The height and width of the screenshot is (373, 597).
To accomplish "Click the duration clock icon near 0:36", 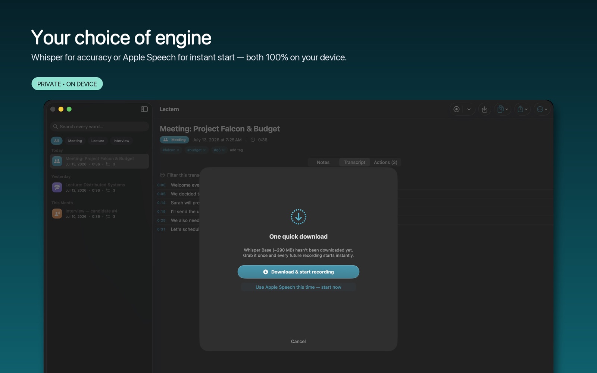I will pyautogui.click(x=253, y=140).
